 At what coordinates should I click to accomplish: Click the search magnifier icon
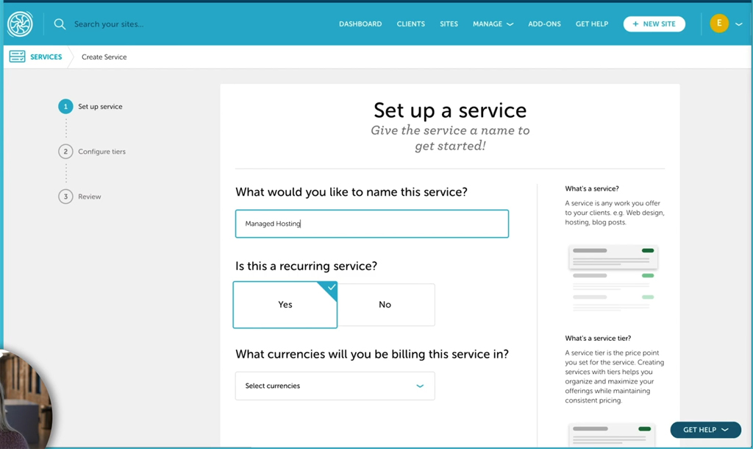[60, 24]
